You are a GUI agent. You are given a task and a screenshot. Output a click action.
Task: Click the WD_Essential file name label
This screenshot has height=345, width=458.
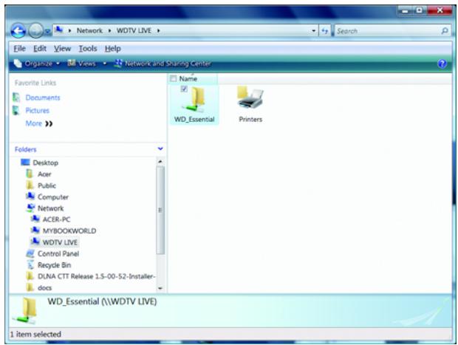[x=194, y=119]
